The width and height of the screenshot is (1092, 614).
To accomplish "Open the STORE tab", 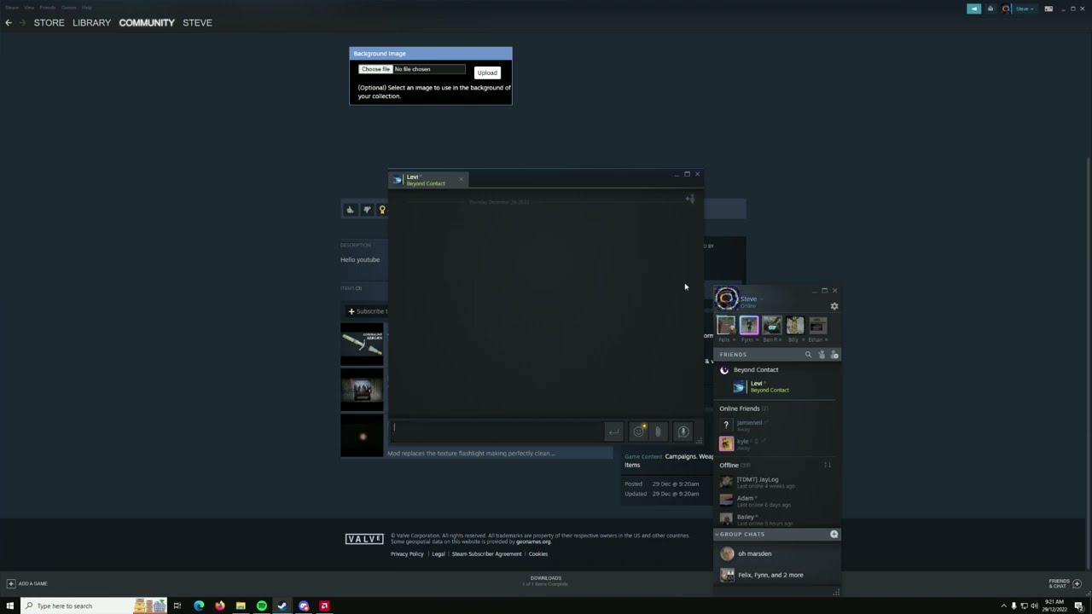I will click(x=49, y=23).
